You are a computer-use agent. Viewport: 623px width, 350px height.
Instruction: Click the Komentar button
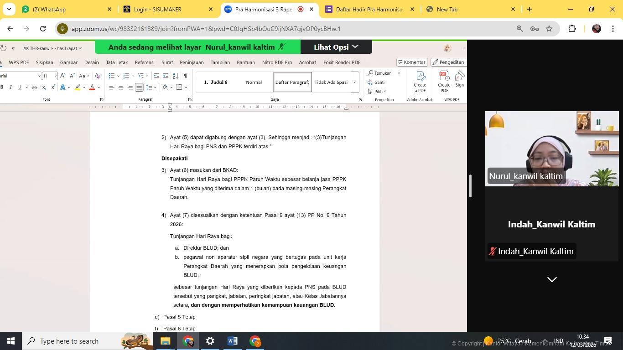pyautogui.click(x=411, y=62)
